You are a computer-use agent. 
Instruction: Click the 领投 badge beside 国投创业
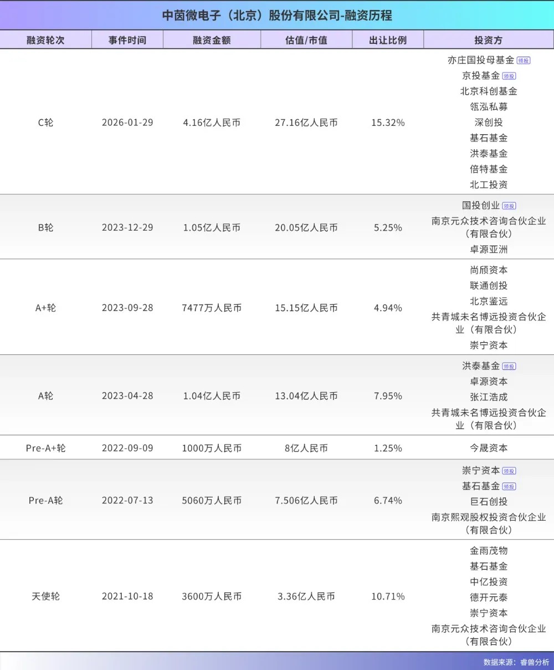[x=509, y=206]
